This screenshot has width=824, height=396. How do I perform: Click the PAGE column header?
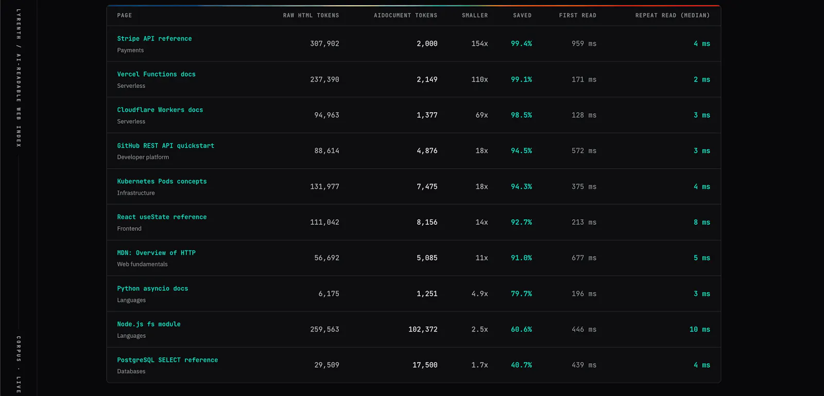tap(125, 15)
